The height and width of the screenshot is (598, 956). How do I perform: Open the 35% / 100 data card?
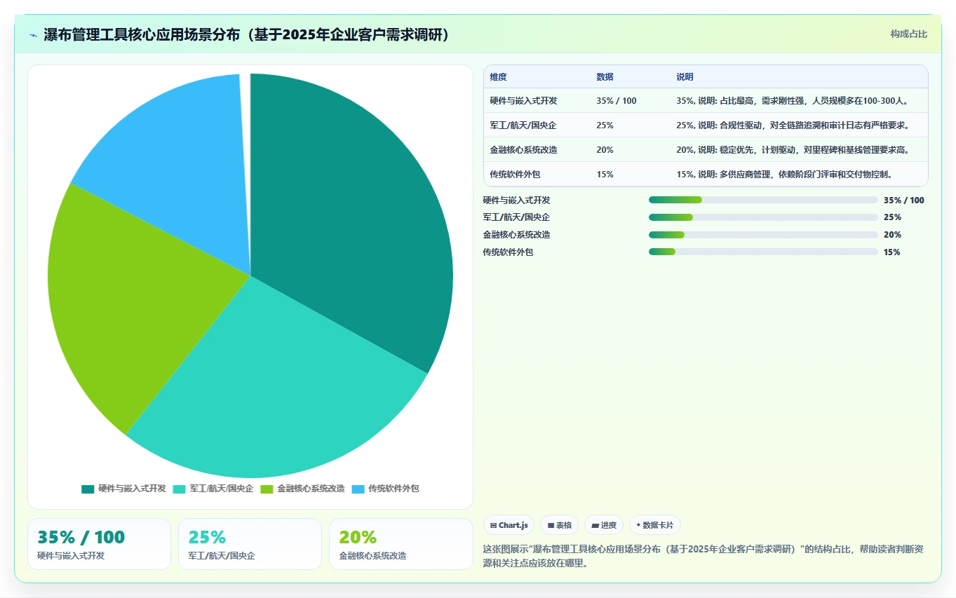(x=99, y=544)
